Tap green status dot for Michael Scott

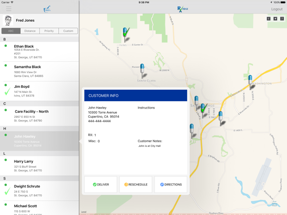(6, 205)
